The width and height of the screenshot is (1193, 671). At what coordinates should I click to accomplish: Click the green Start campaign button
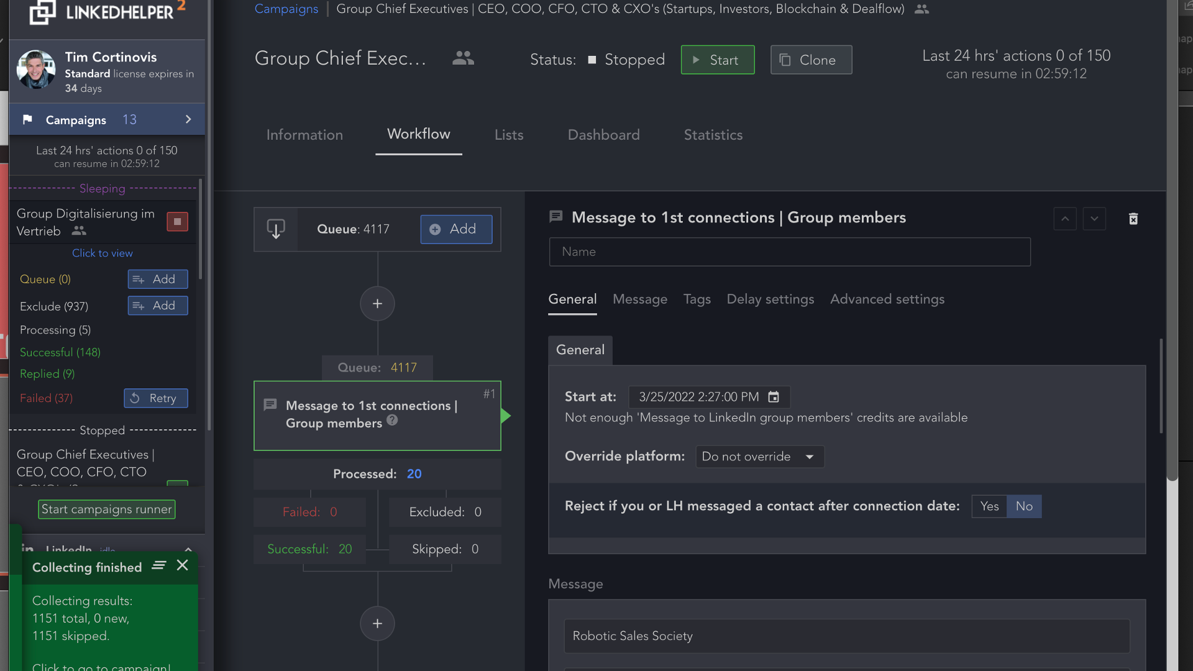[x=717, y=60]
